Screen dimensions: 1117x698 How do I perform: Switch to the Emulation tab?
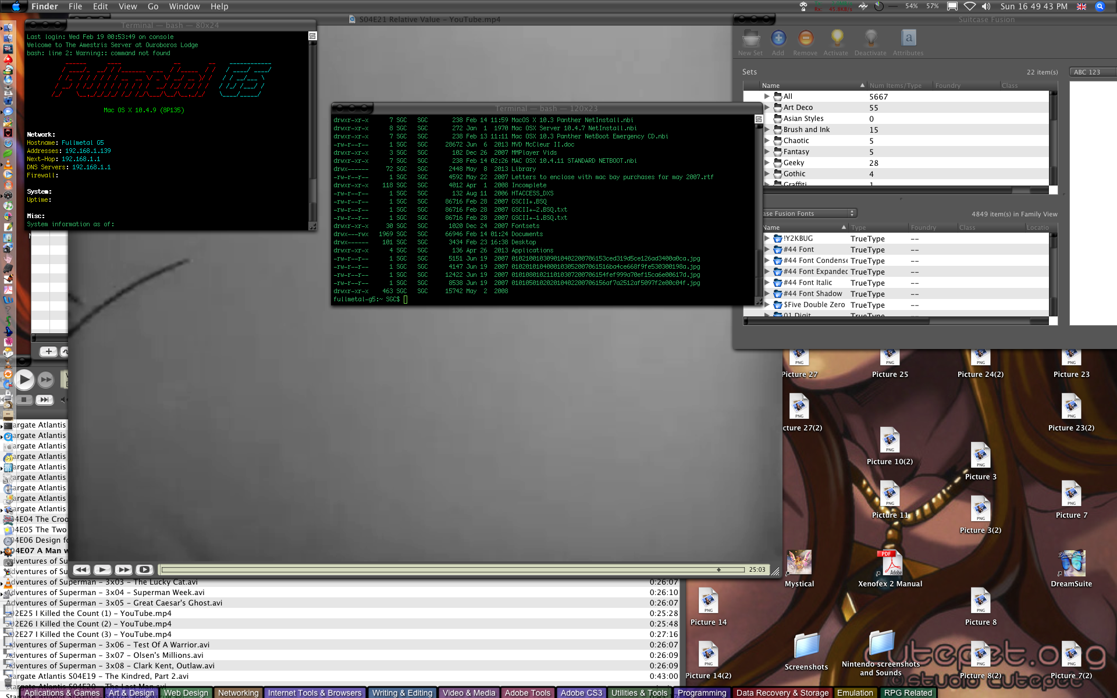[x=855, y=693]
